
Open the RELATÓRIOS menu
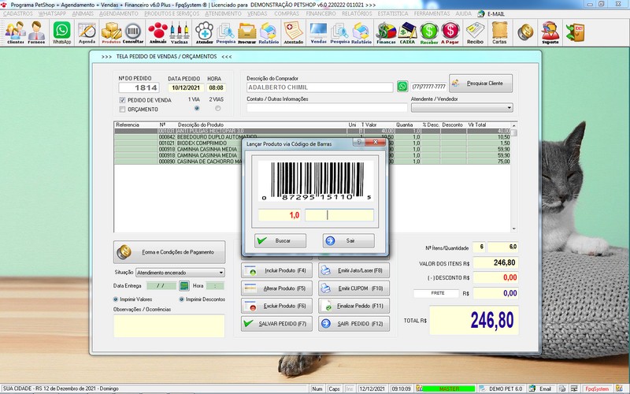click(357, 13)
